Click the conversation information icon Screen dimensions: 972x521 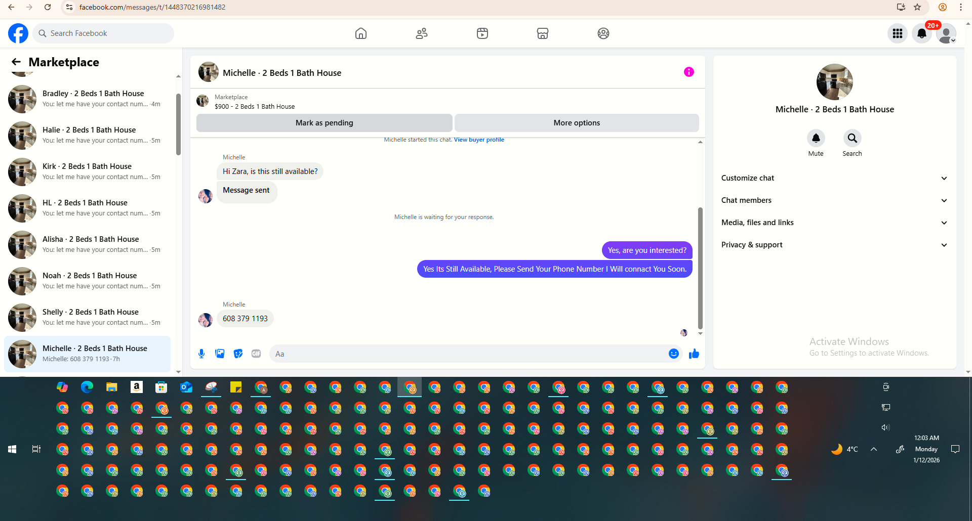click(689, 72)
